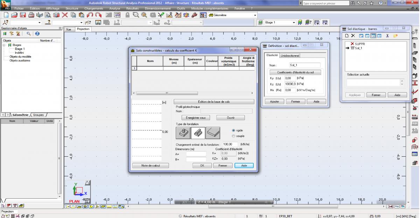
Task: Click the zoom window magnifier icon
Action: point(135,15)
